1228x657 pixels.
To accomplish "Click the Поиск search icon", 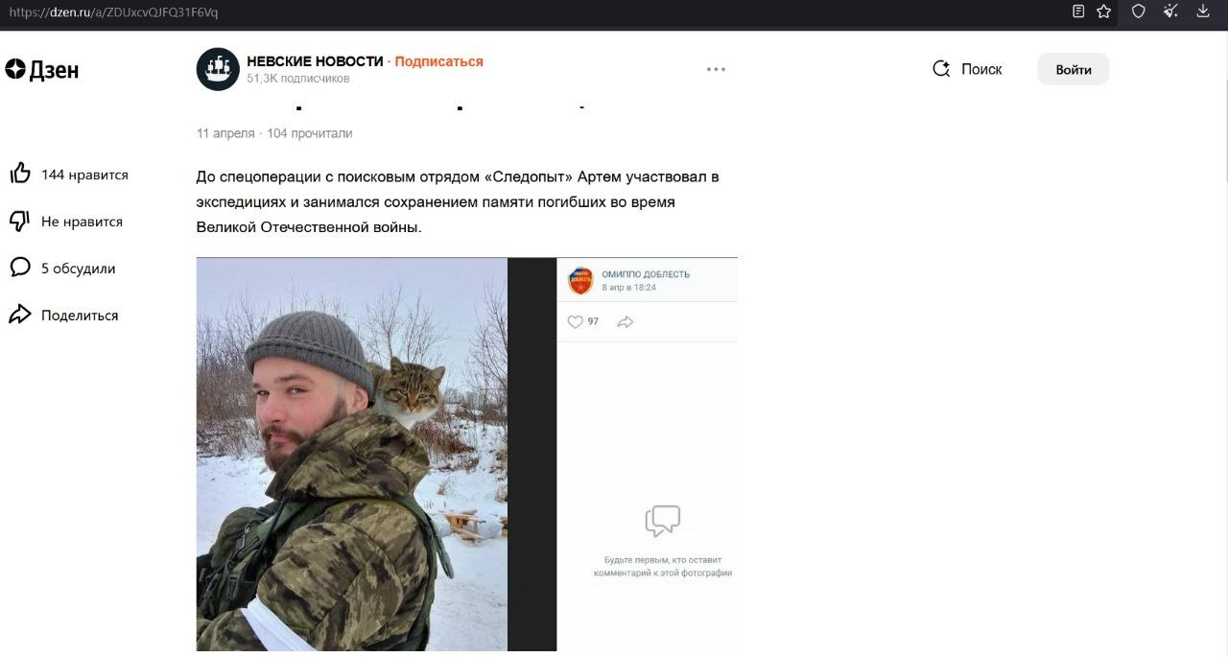I will click(x=941, y=69).
